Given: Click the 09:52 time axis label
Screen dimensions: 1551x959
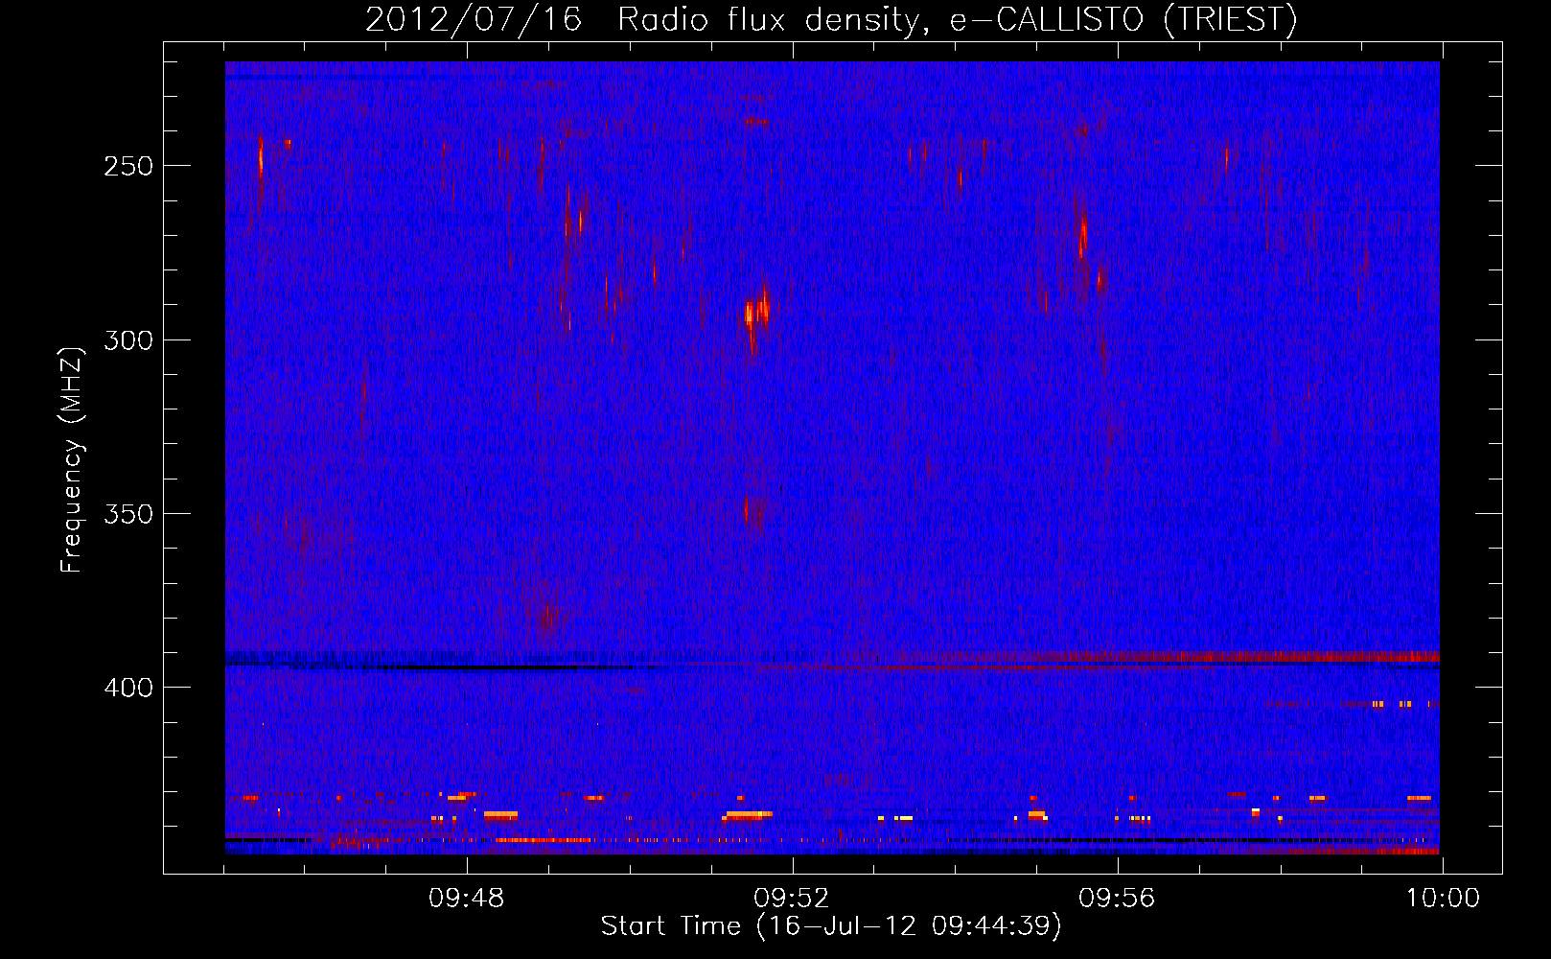Looking at the screenshot, I should click(x=792, y=899).
